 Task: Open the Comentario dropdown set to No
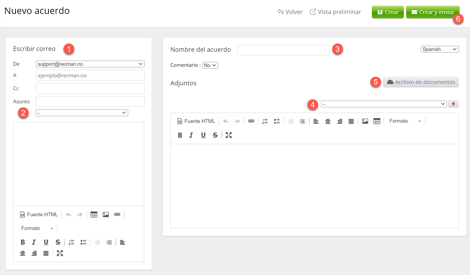coord(210,65)
